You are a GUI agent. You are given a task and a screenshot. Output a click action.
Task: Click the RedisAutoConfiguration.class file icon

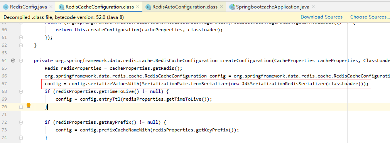(x=148, y=7)
